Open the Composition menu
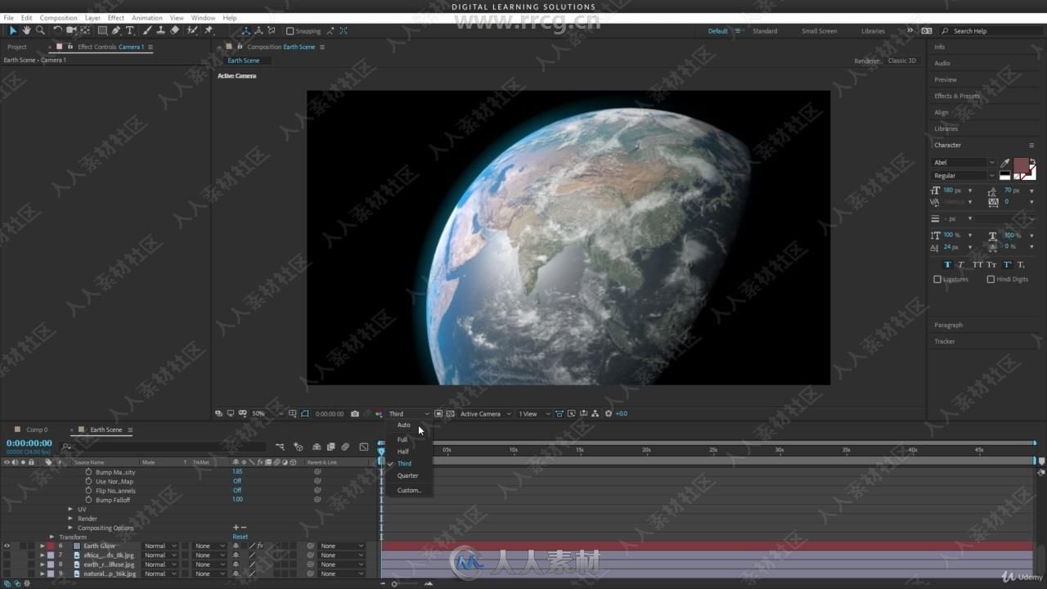This screenshot has width=1047, height=589. (x=58, y=18)
